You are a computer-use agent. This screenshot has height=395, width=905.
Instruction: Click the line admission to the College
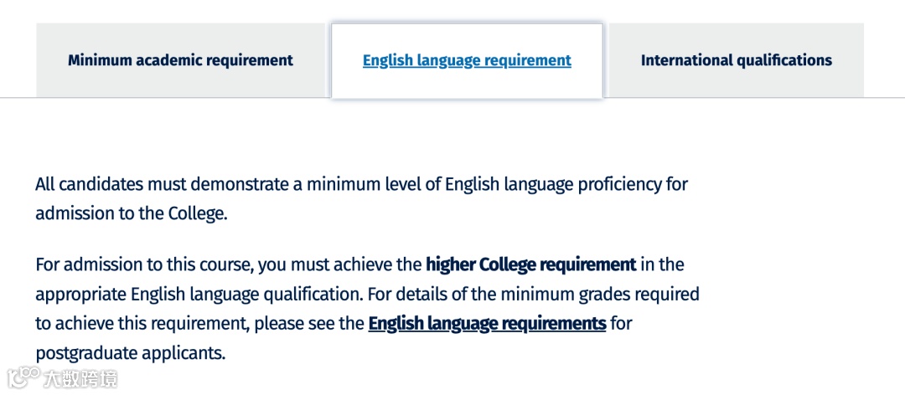tap(132, 214)
